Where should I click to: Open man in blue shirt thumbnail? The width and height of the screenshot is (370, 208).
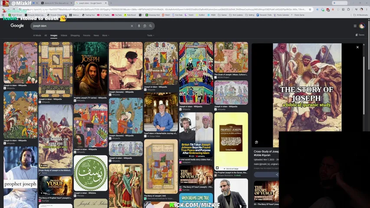(161, 112)
